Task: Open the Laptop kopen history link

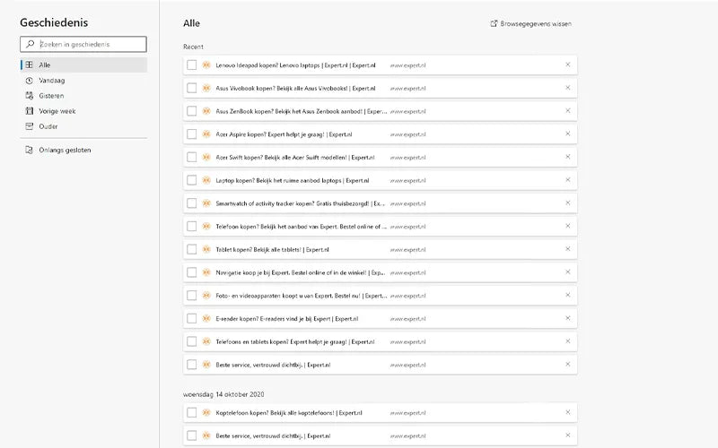Action: point(293,181)
